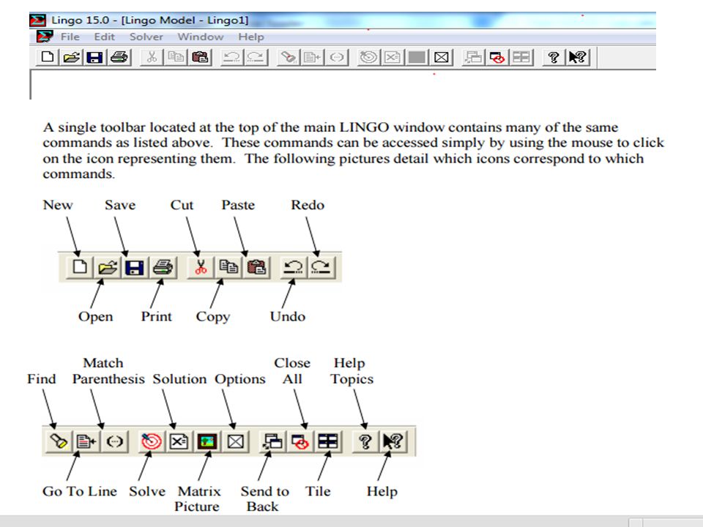The height and width of the screenshot is (527, 703).
Task: Click Redo arrow icon in labeled diagram
Action: click(x=321, y=268)
